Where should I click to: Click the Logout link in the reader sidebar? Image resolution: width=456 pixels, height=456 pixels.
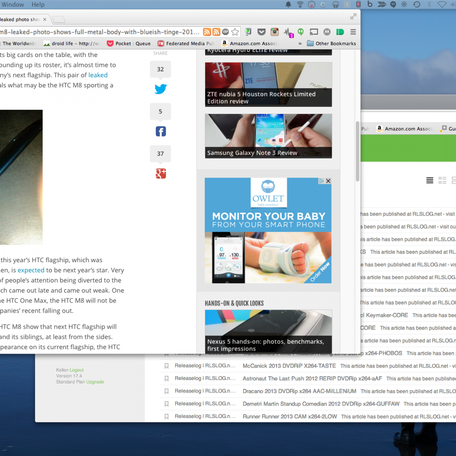[x=77, y=370]
